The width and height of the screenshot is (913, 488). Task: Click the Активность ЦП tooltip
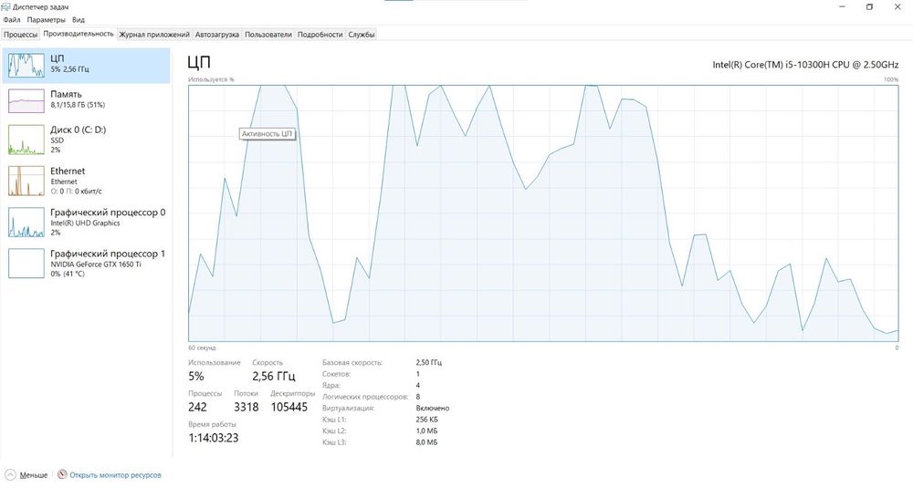(268, 134)
